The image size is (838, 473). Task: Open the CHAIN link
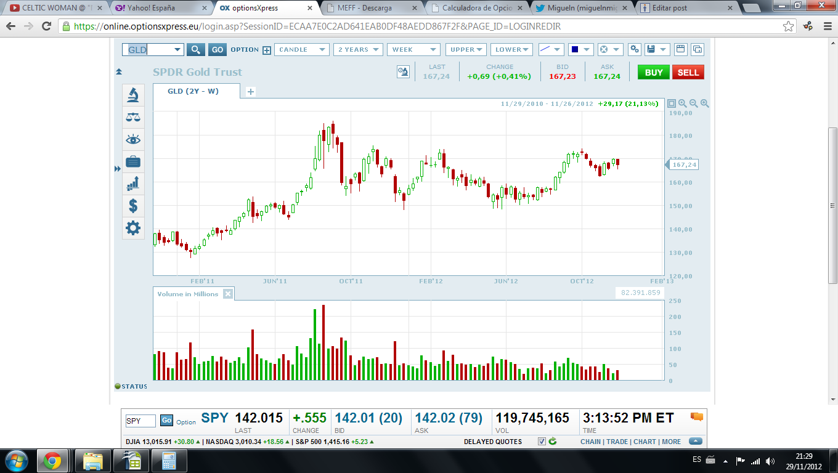(x=590, y=442)
